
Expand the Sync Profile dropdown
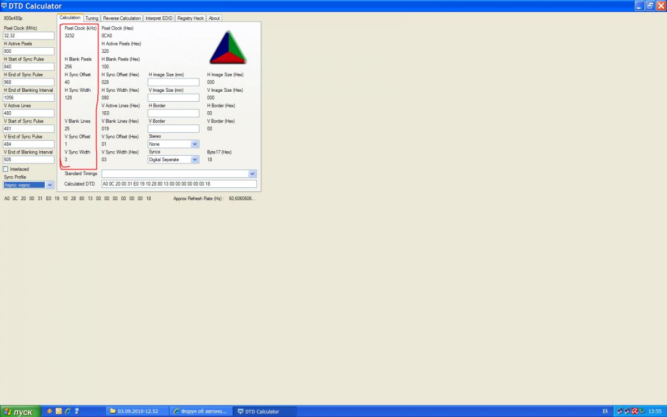coord(49,185)
